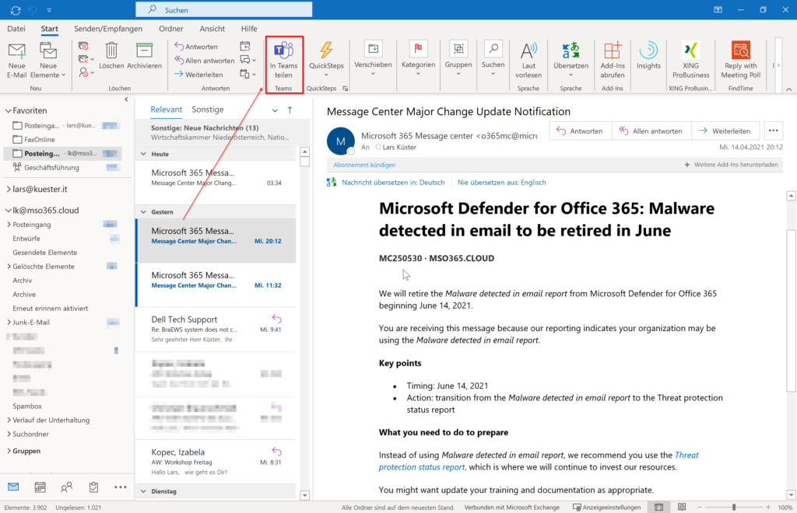The image size is (797, 513).
Task: Click the Neue E-Mail envelope icon
Action: [17, 51]
